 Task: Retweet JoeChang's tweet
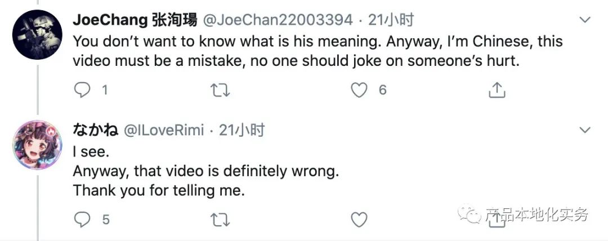(217, 90)
